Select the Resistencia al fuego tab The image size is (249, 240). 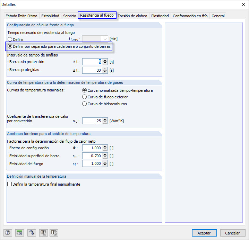click(97, 15)
